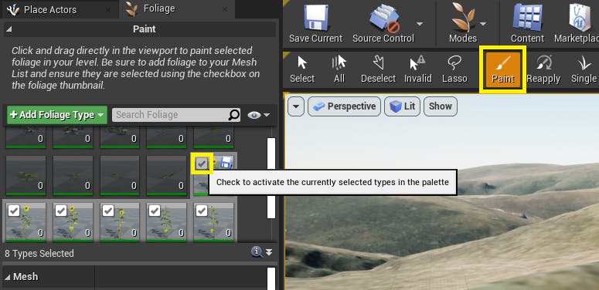Select the leftmost grass thumbnail in the middle row
The height and width of the screenshot is (290, 599).
pyautogui.click(x=26, y=174)
